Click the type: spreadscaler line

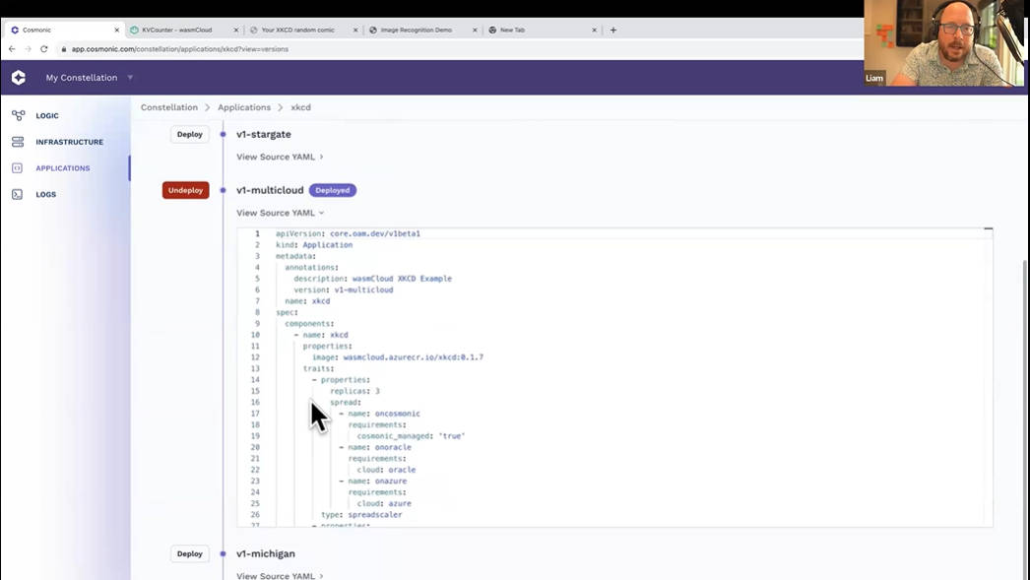[x=361, y=515]
